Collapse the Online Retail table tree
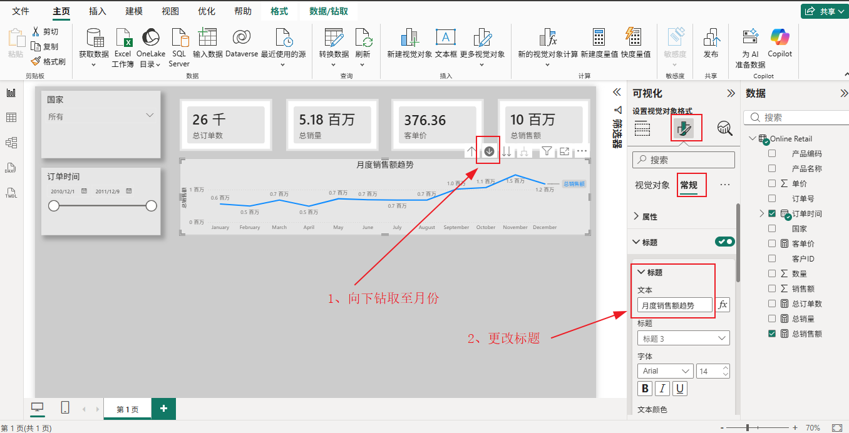The height and width of the screenshot is (433, 849). tap(752, 138)
